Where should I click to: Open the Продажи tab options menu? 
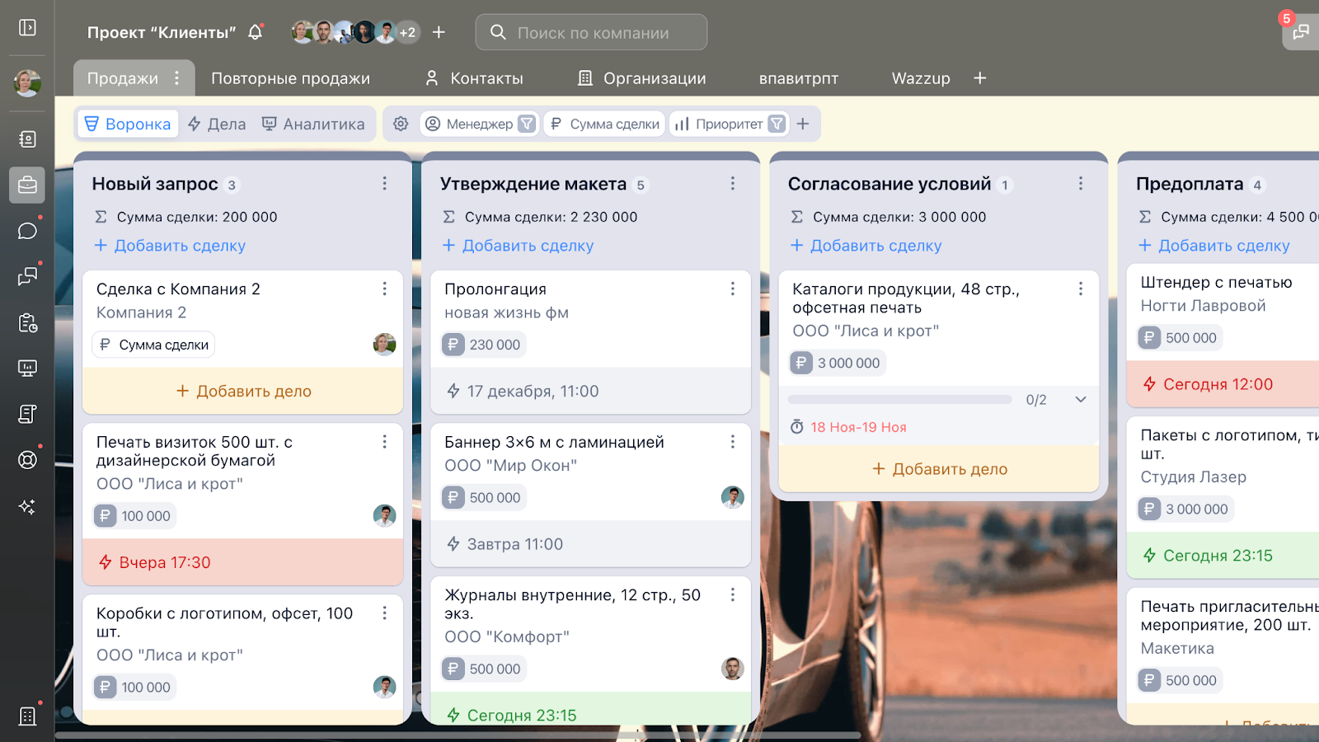(176, 78)
